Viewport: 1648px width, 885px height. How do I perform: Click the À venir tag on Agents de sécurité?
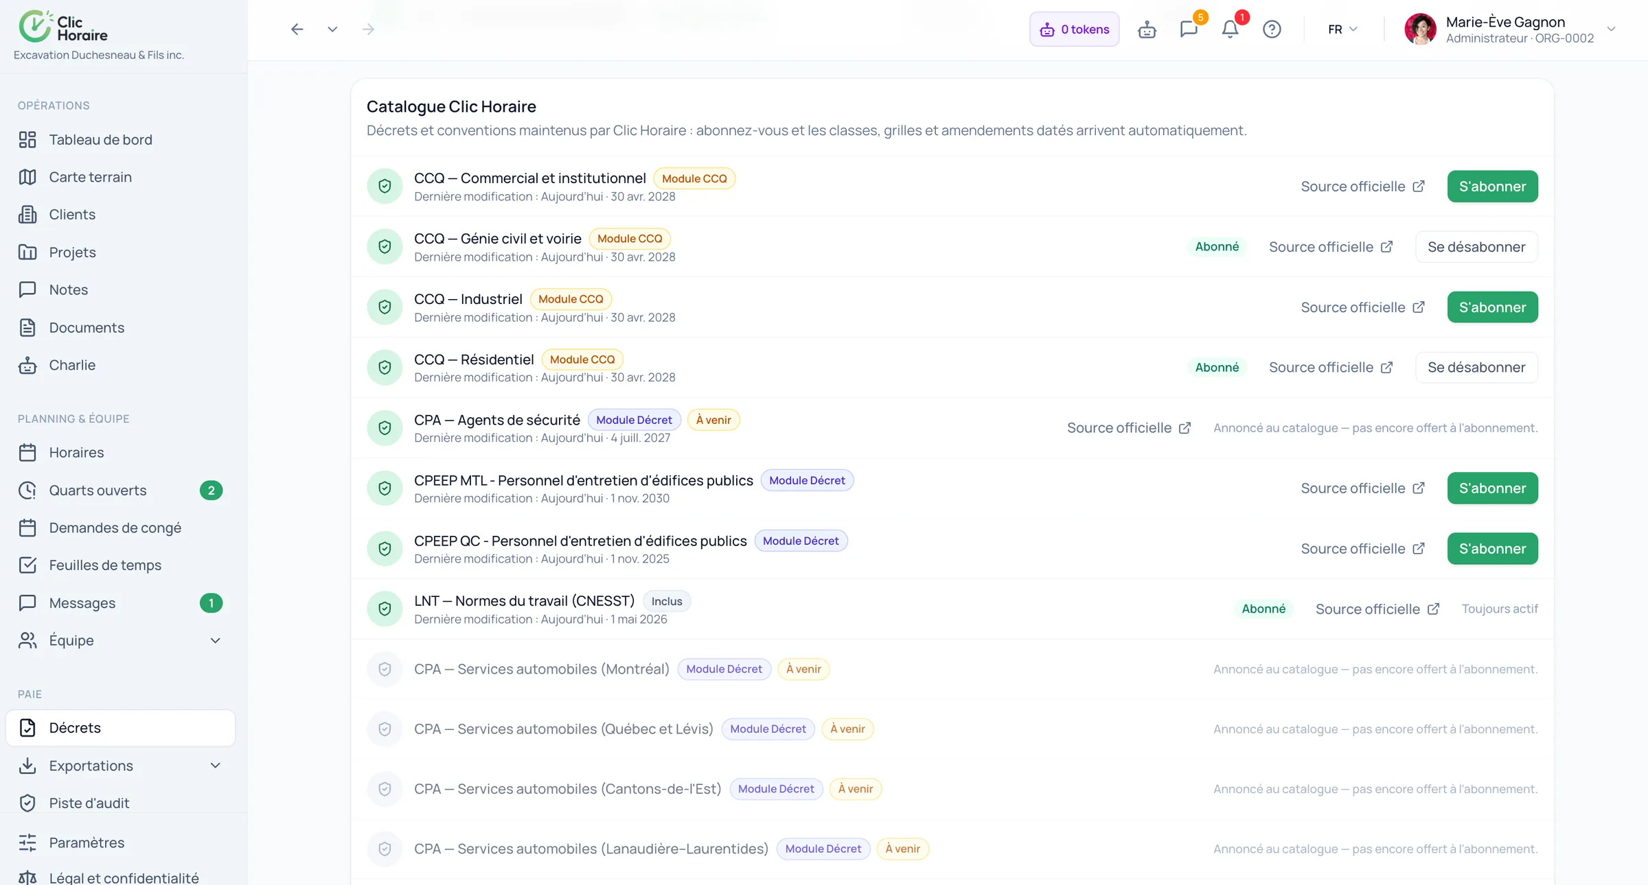coord(713,420)
